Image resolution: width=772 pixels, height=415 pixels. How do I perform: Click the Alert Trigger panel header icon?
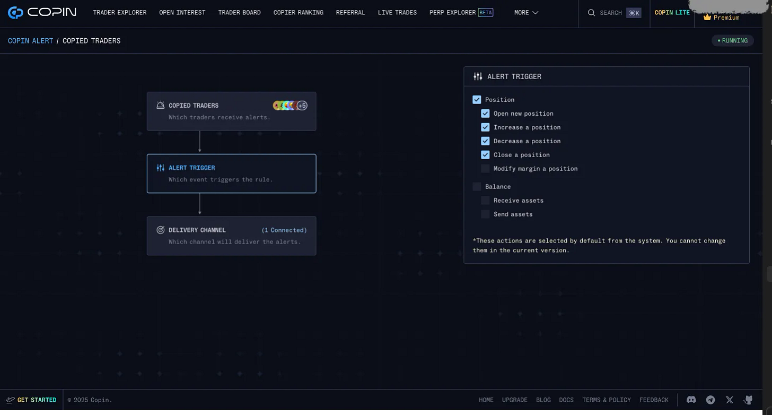point(478,76)
